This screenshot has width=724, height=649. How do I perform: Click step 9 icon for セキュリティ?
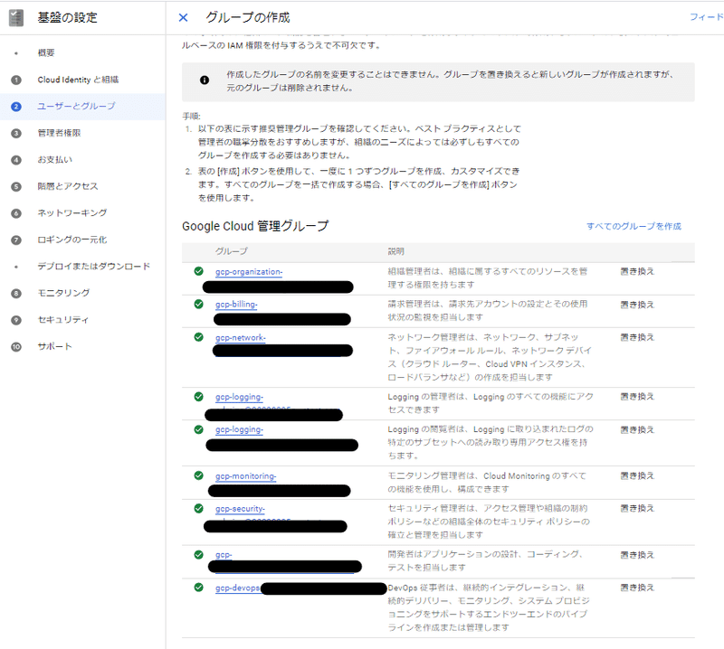click(16, 320)
